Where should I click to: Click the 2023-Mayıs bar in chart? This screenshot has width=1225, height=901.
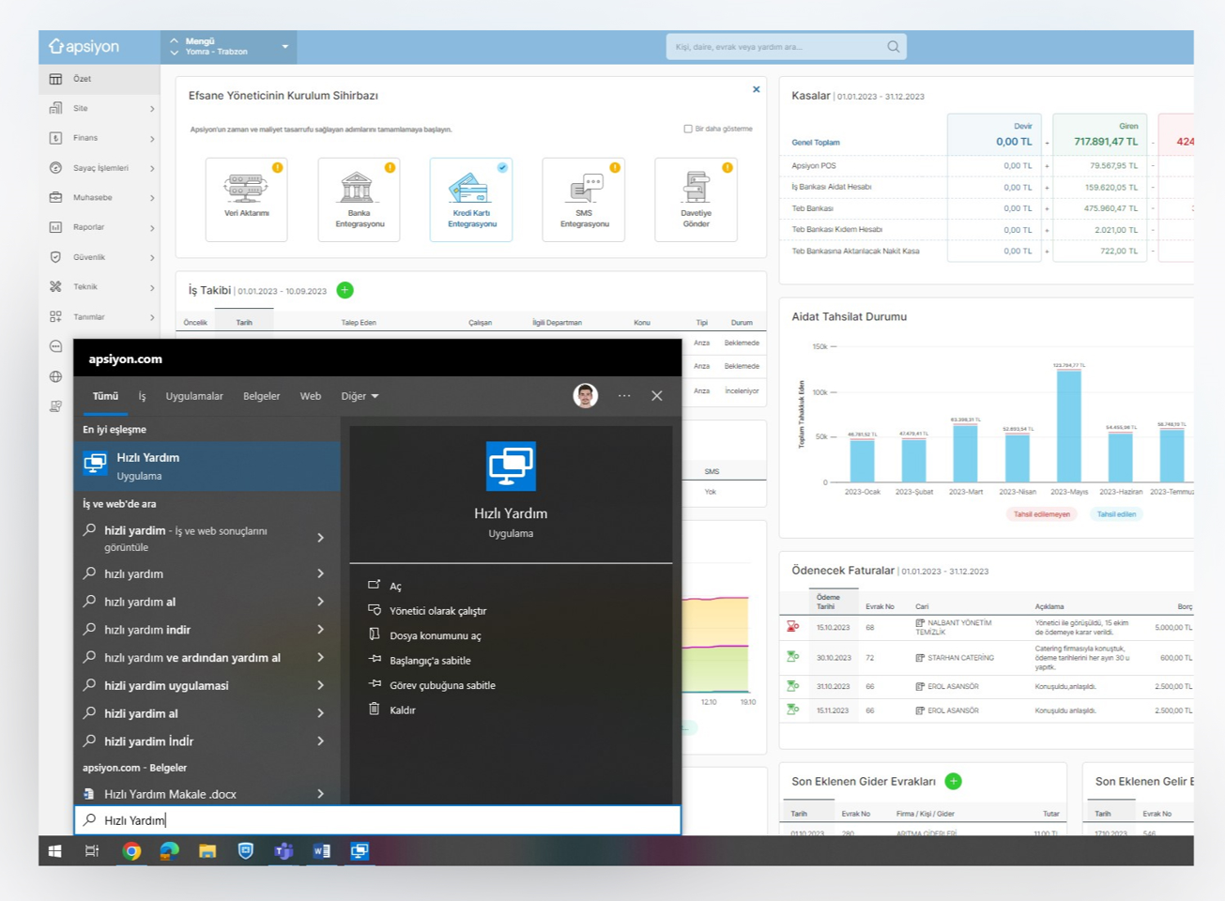tap(1068, 425)
